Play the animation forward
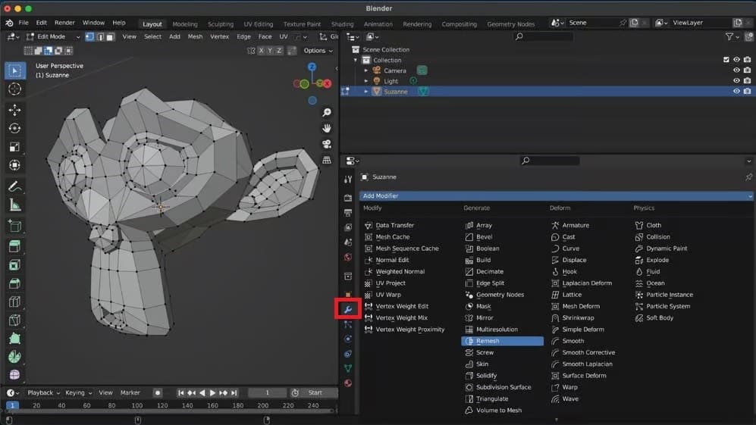 tap(212, 392)
